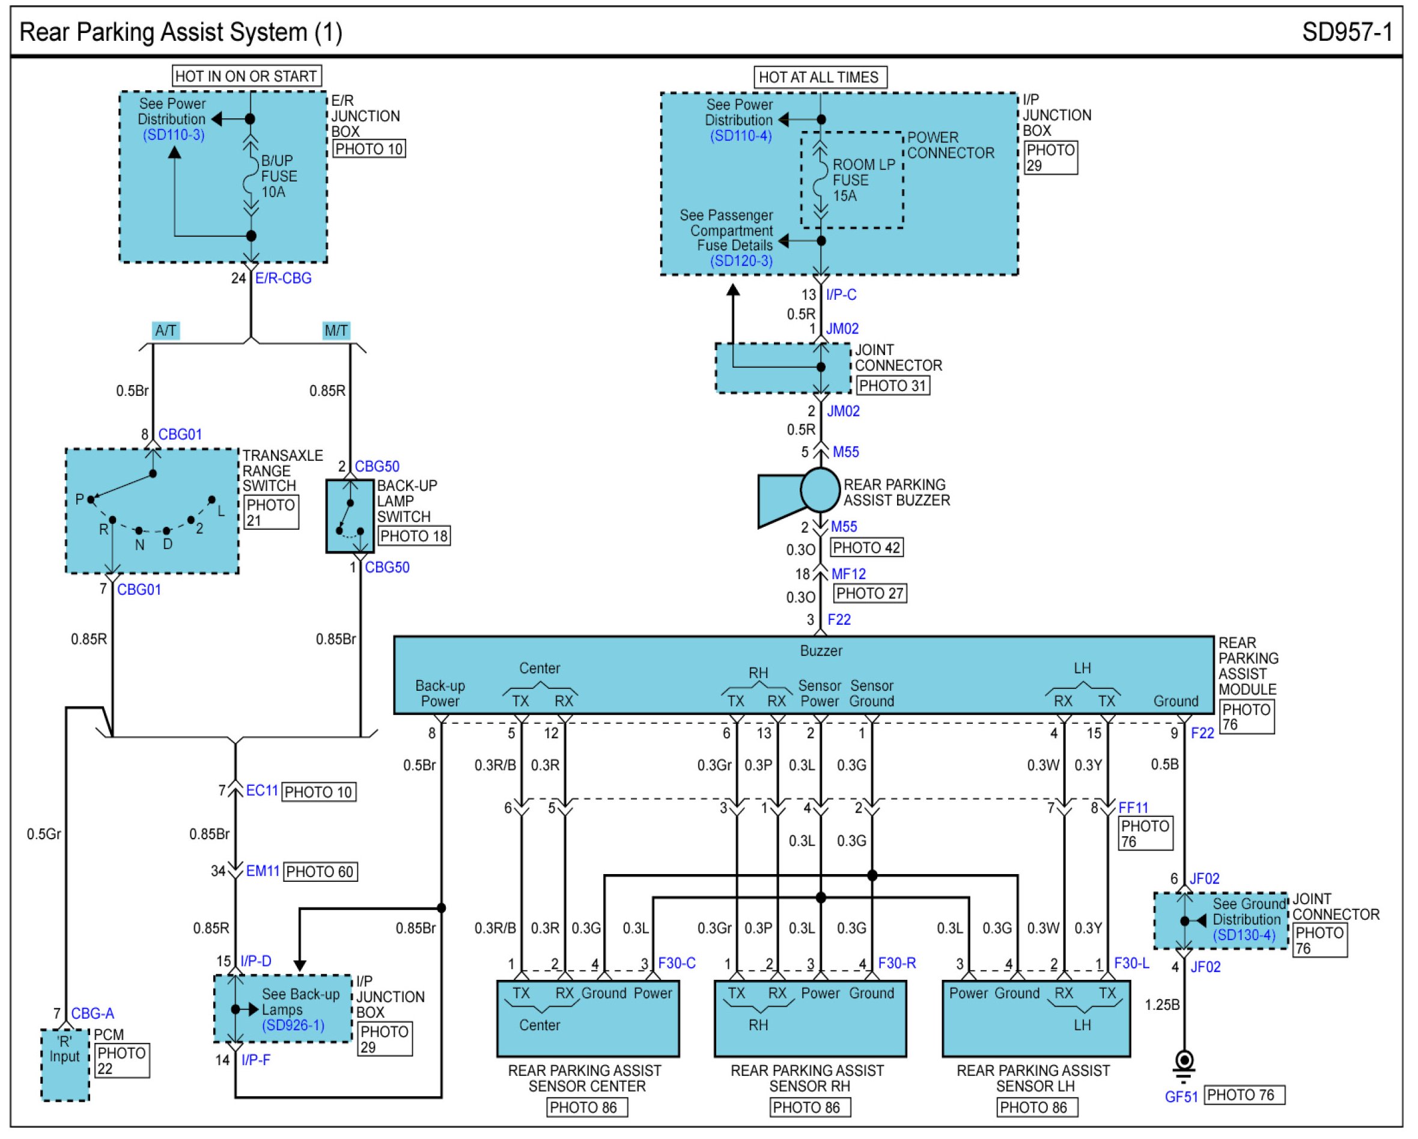Click the PHOTO 42 reference box
Image resolution: width=1418 pixels, height=1139 pixels.
[x=866, y=547]
